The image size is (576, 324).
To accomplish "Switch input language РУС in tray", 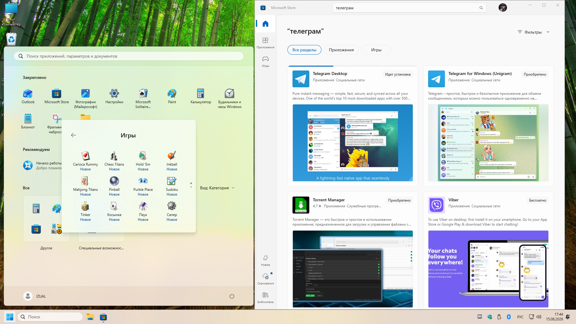I will pos(520,317).
